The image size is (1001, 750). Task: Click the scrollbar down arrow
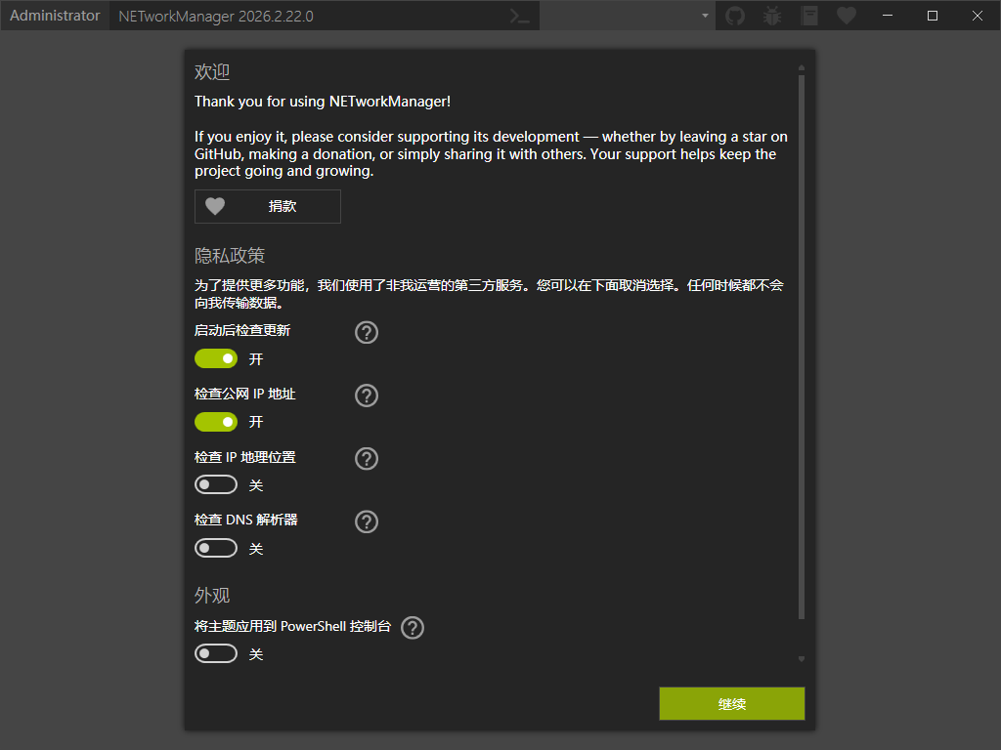click(800, 658)
